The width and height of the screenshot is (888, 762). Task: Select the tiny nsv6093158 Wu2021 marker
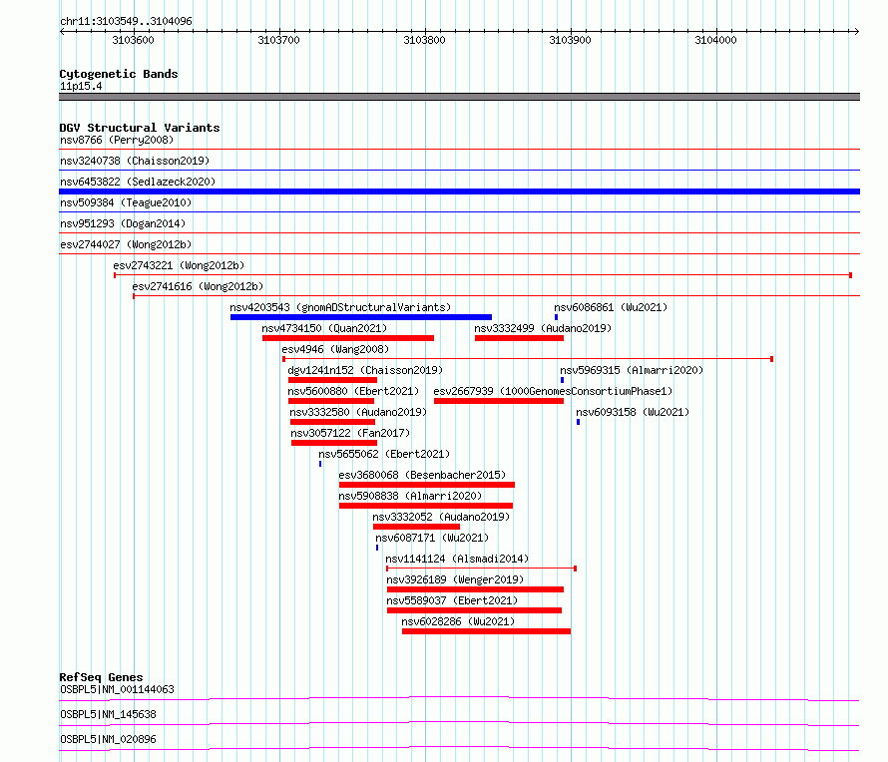pyautogui.click(x=578, y=422)
